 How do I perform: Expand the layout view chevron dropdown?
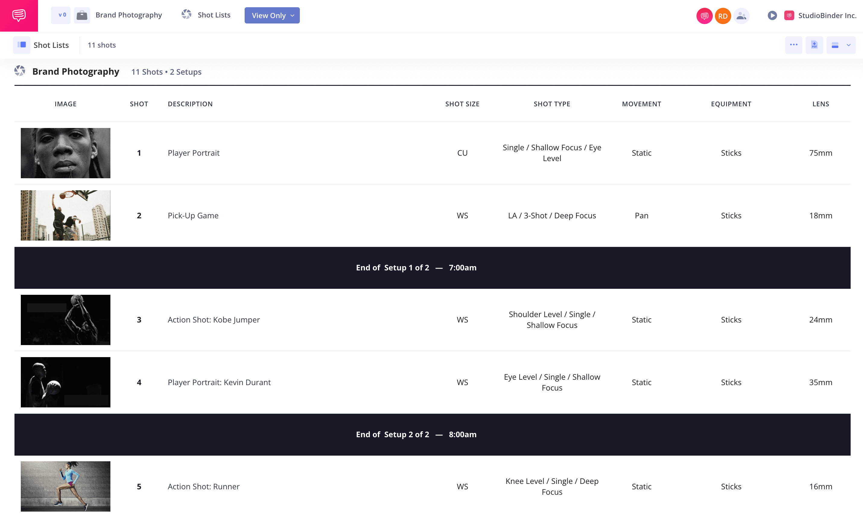click(849, 45)
